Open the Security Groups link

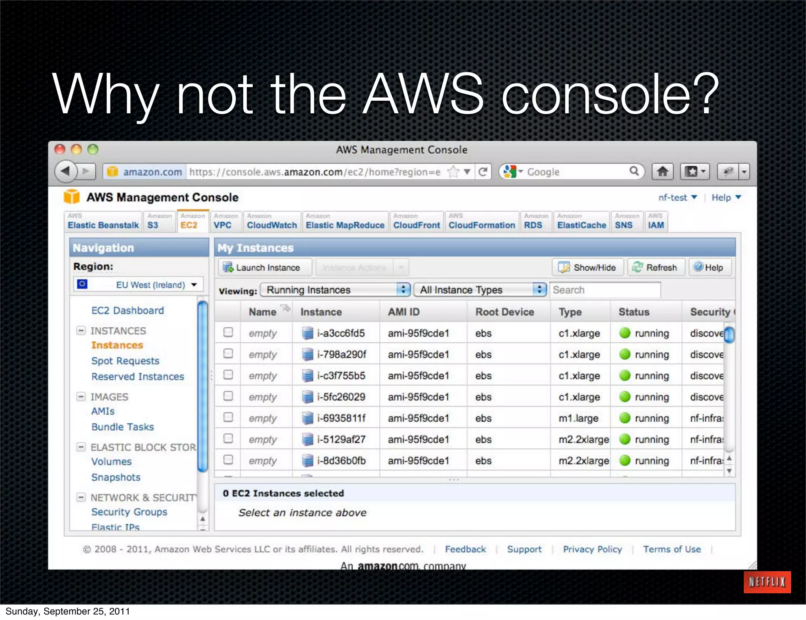pyautogui.click(x=129, y=512)
